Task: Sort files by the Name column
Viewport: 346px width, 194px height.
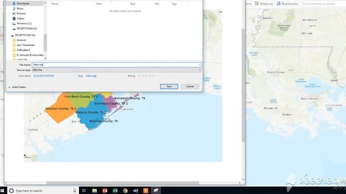Action: click(55, 4)
